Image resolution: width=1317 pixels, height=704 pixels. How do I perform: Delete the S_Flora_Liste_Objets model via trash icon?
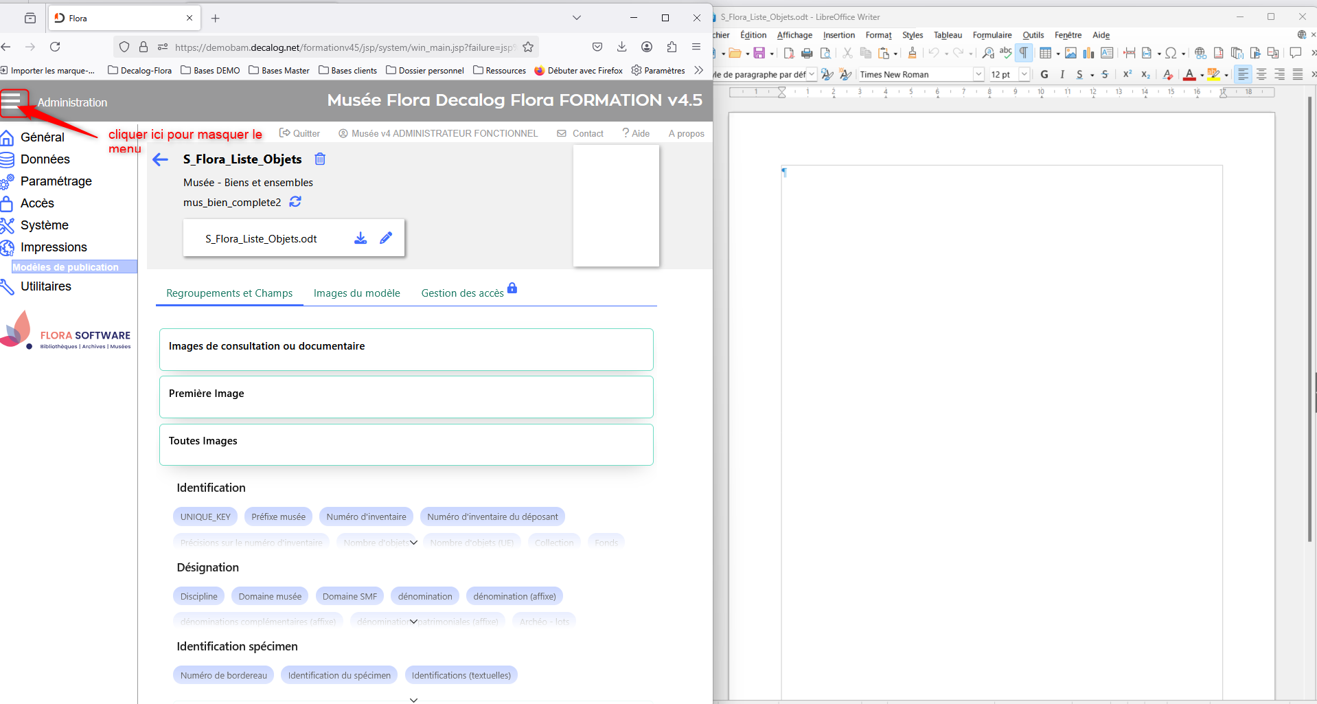point(320,159)
